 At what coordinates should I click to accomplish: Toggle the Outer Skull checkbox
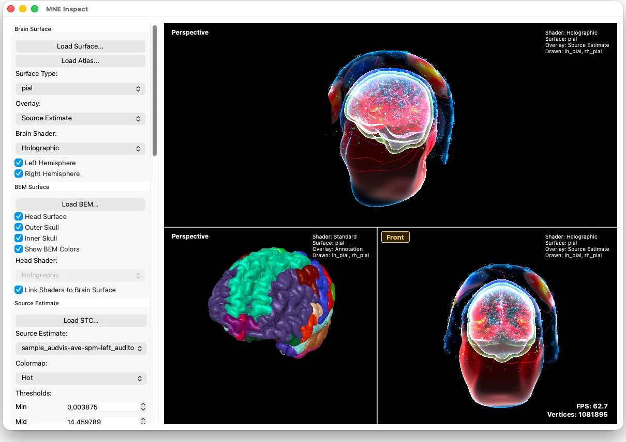[19, 227]
